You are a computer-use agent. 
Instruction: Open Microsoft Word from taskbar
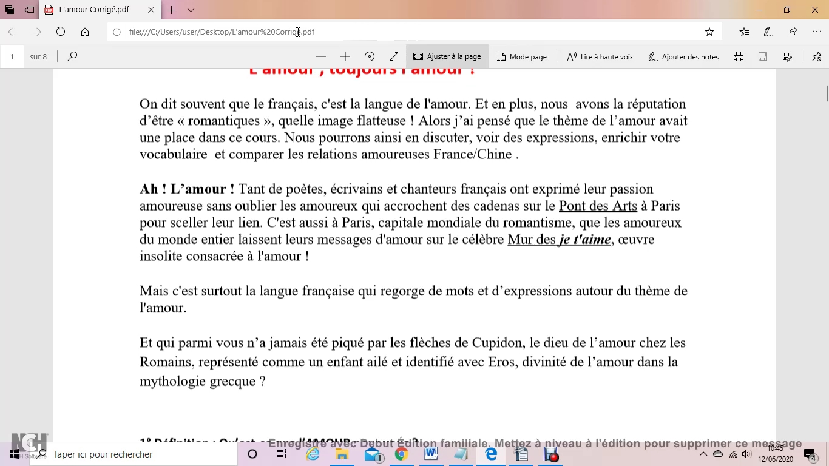click(431, 454)
